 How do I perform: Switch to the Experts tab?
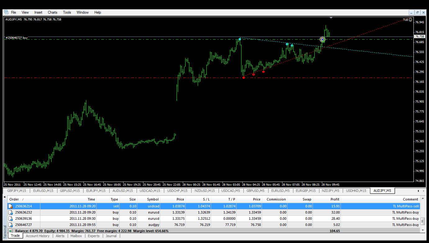94,236
